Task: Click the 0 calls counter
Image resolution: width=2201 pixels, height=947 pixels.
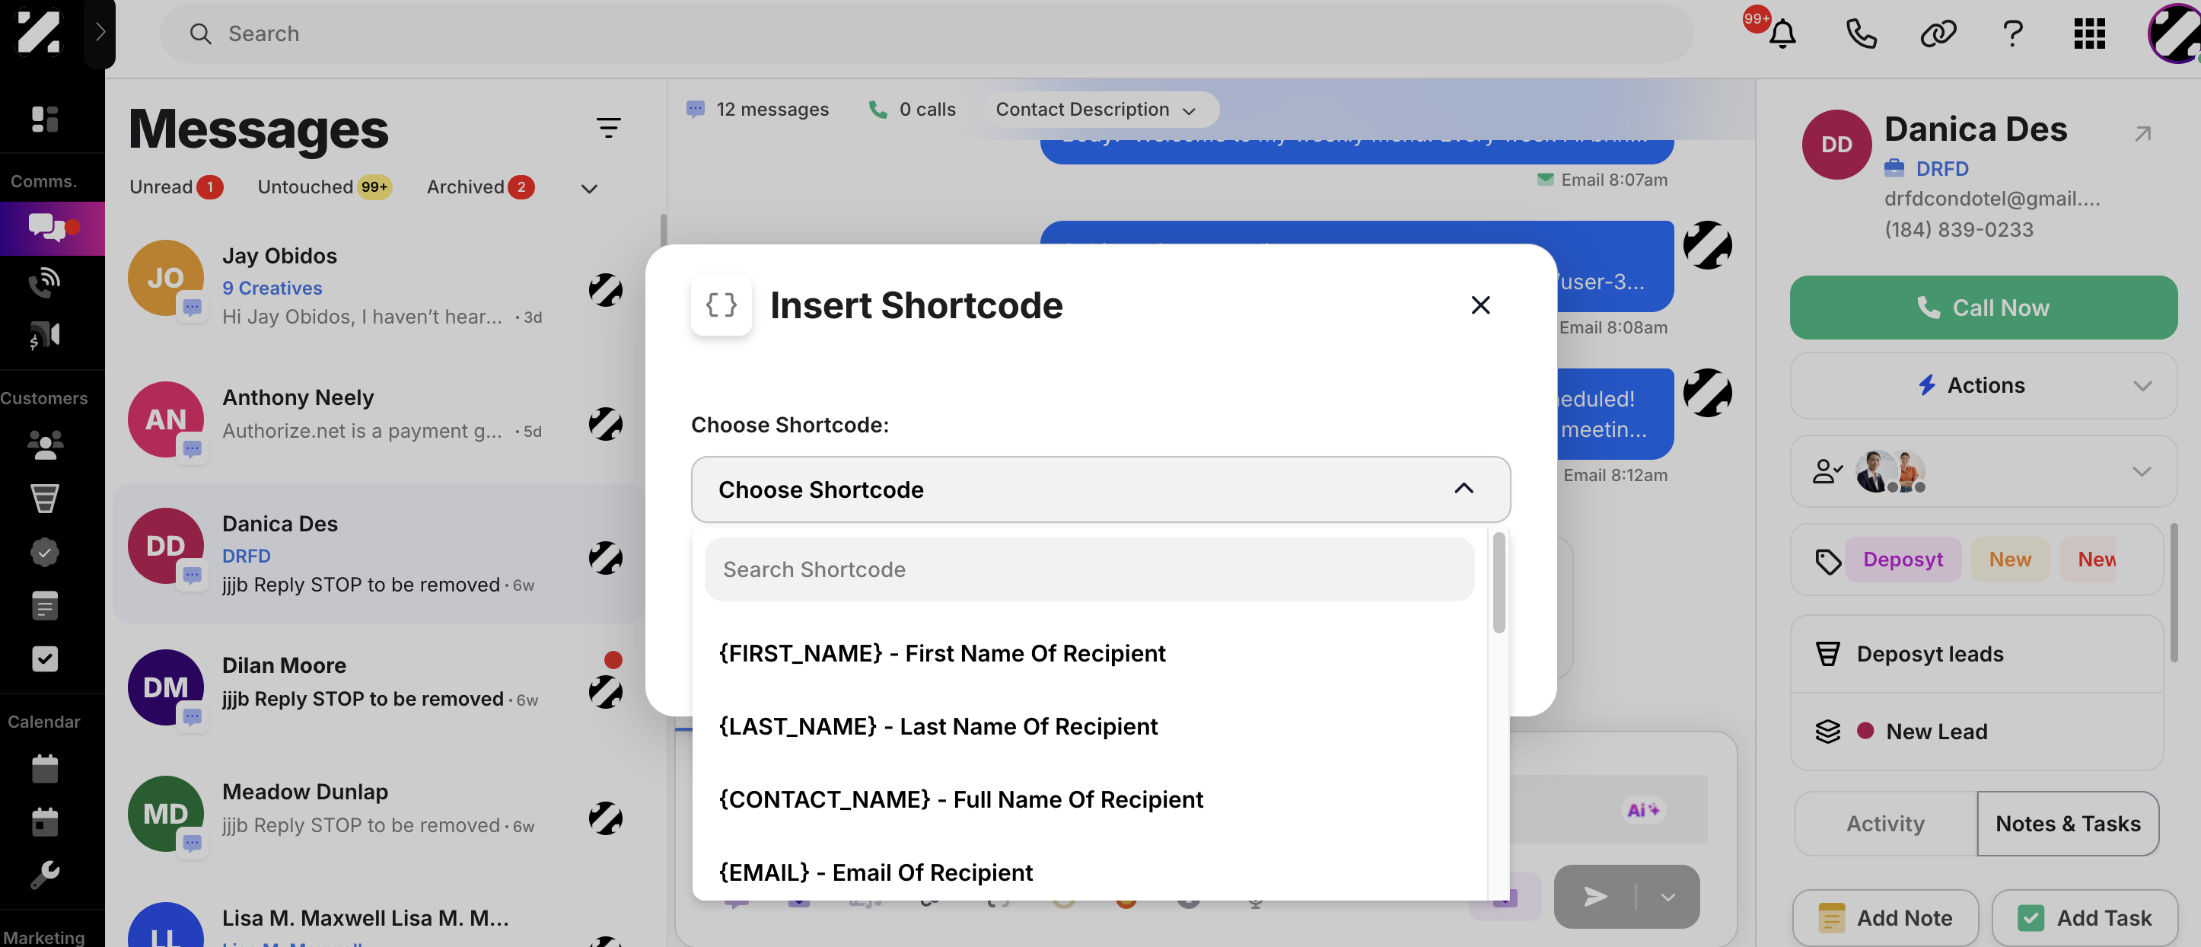Action: point(913,110)
